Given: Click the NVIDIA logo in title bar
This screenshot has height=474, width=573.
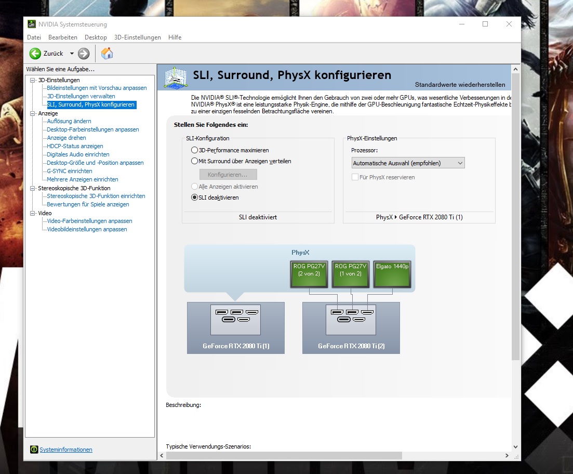Looking at the screenshot, I should [32, 24].
